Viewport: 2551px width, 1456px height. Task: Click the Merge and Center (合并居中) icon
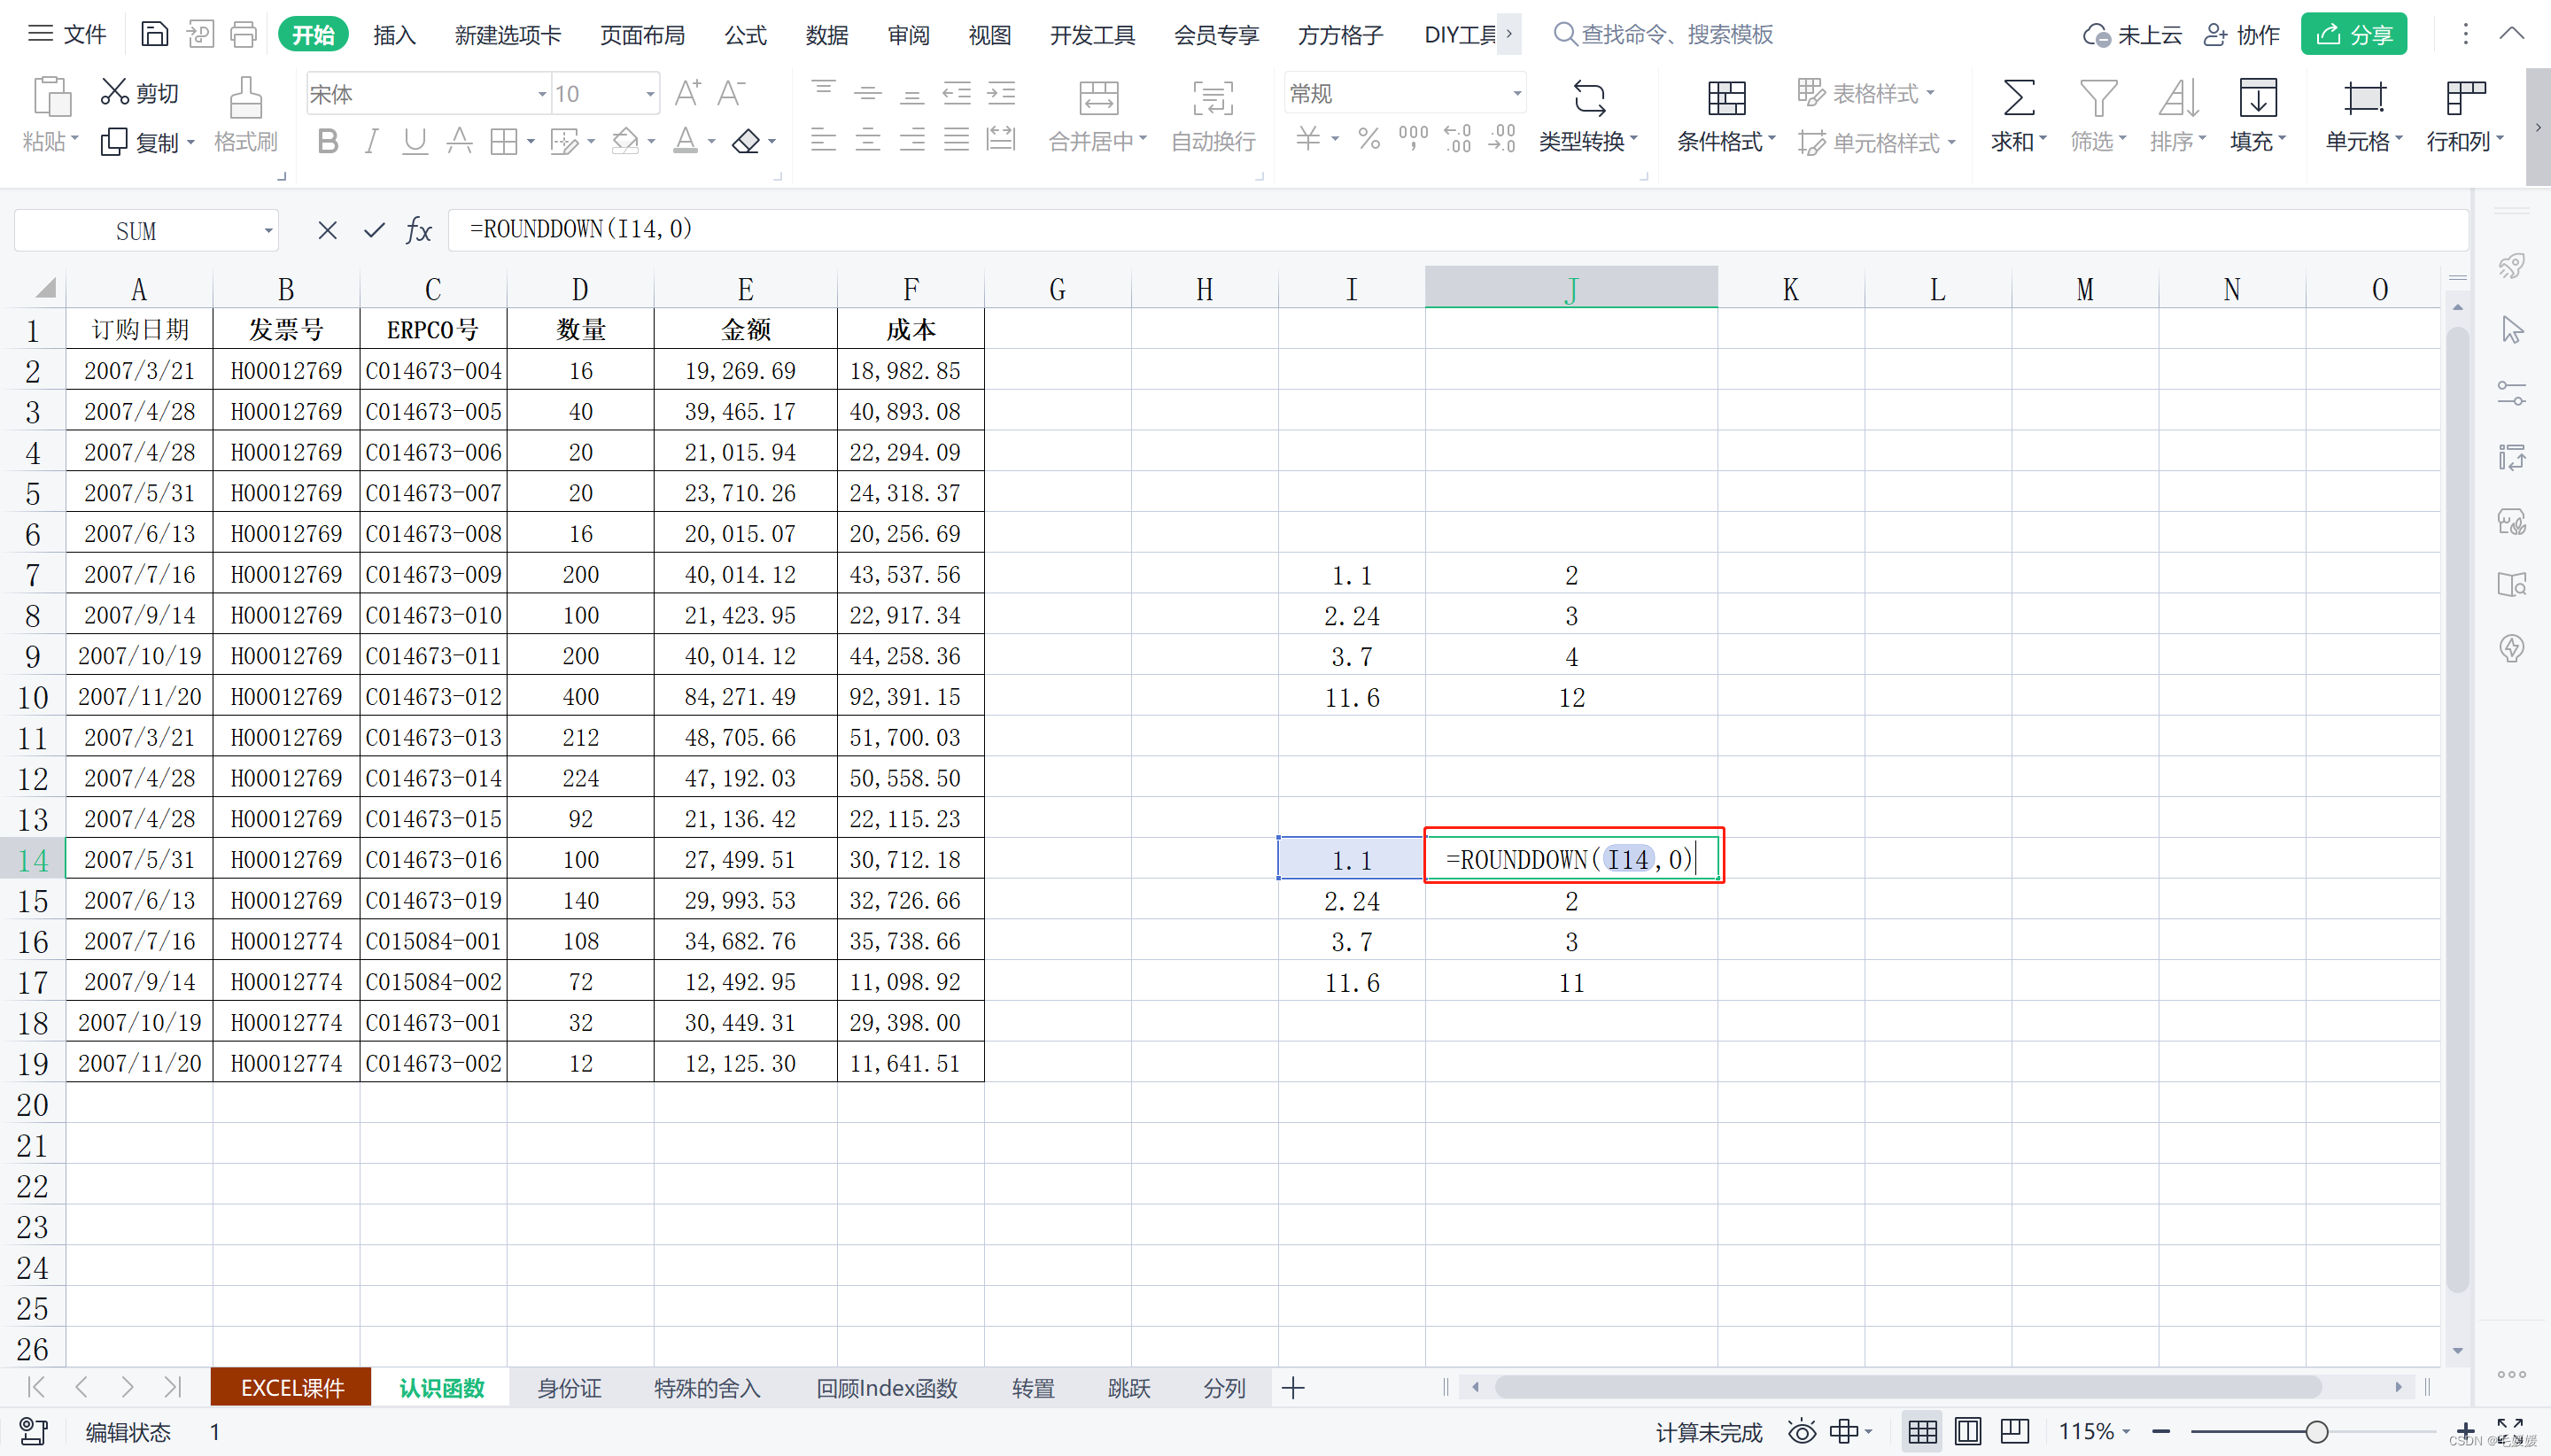click(1098, 98)
